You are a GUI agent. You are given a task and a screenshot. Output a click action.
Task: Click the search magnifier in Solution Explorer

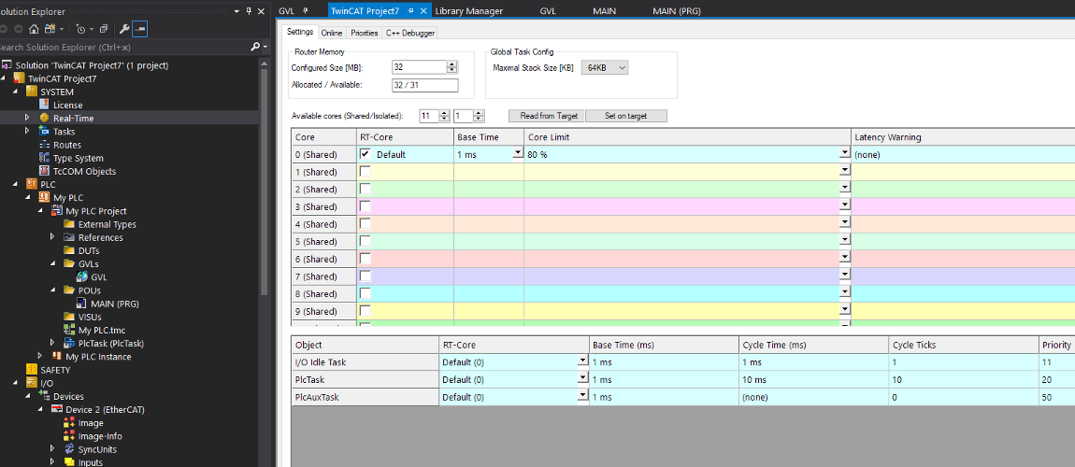pos(255,47)
